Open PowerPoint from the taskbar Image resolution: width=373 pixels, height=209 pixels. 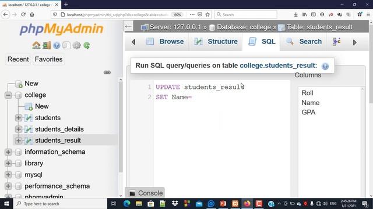(x=223, y=204)
